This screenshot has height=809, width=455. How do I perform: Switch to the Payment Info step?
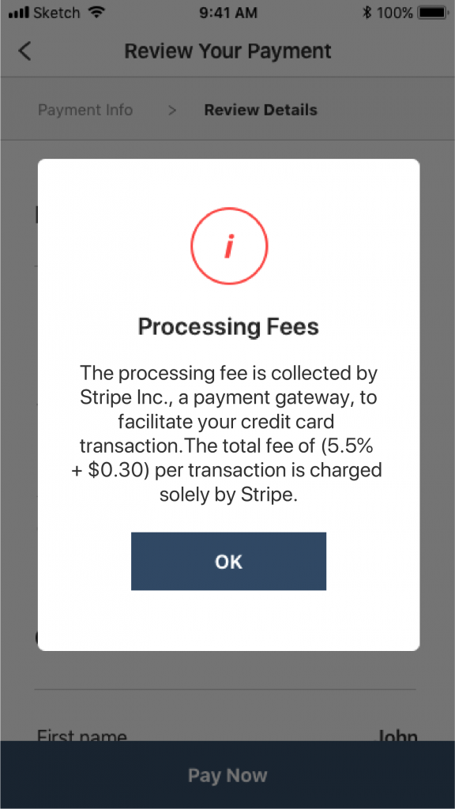click(x=85, y=111)
